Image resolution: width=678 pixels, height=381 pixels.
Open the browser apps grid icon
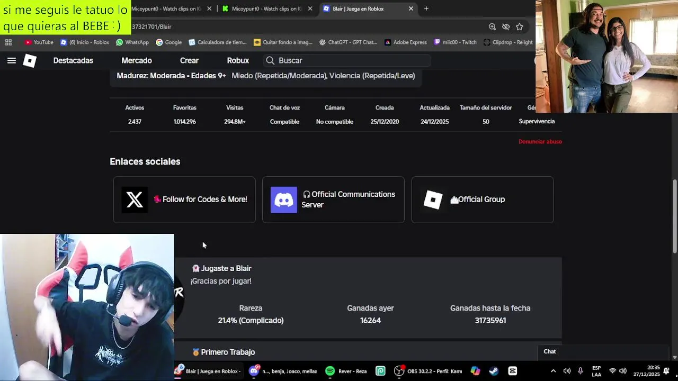point(8,42)
